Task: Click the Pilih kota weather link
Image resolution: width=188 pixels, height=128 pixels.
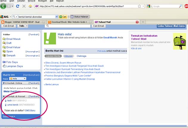Action: pos(102,51)
